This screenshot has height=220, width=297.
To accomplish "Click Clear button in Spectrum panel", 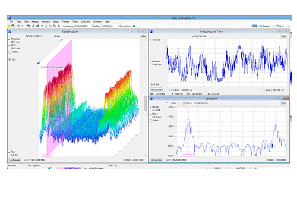I will point(284,103).
